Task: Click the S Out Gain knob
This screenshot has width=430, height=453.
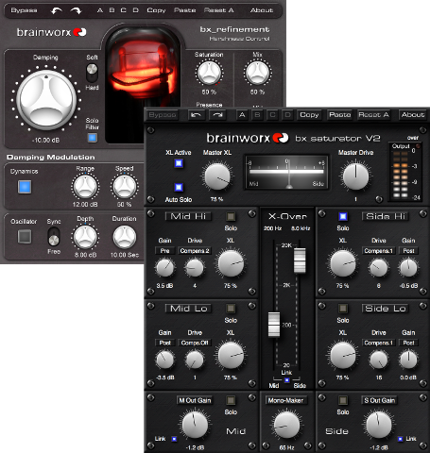Action: click(379, 426)
